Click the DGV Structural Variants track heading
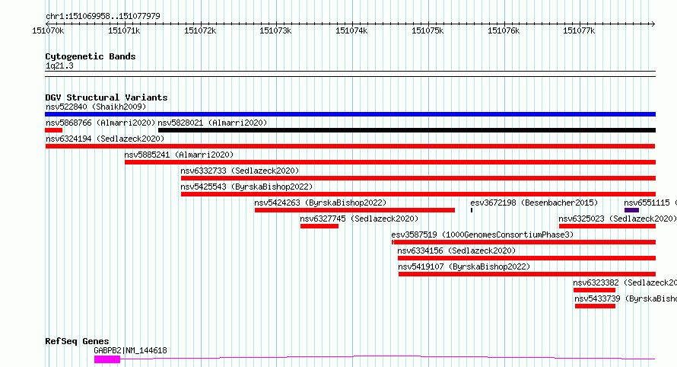677x367 pixels. (x=106, y=97)
